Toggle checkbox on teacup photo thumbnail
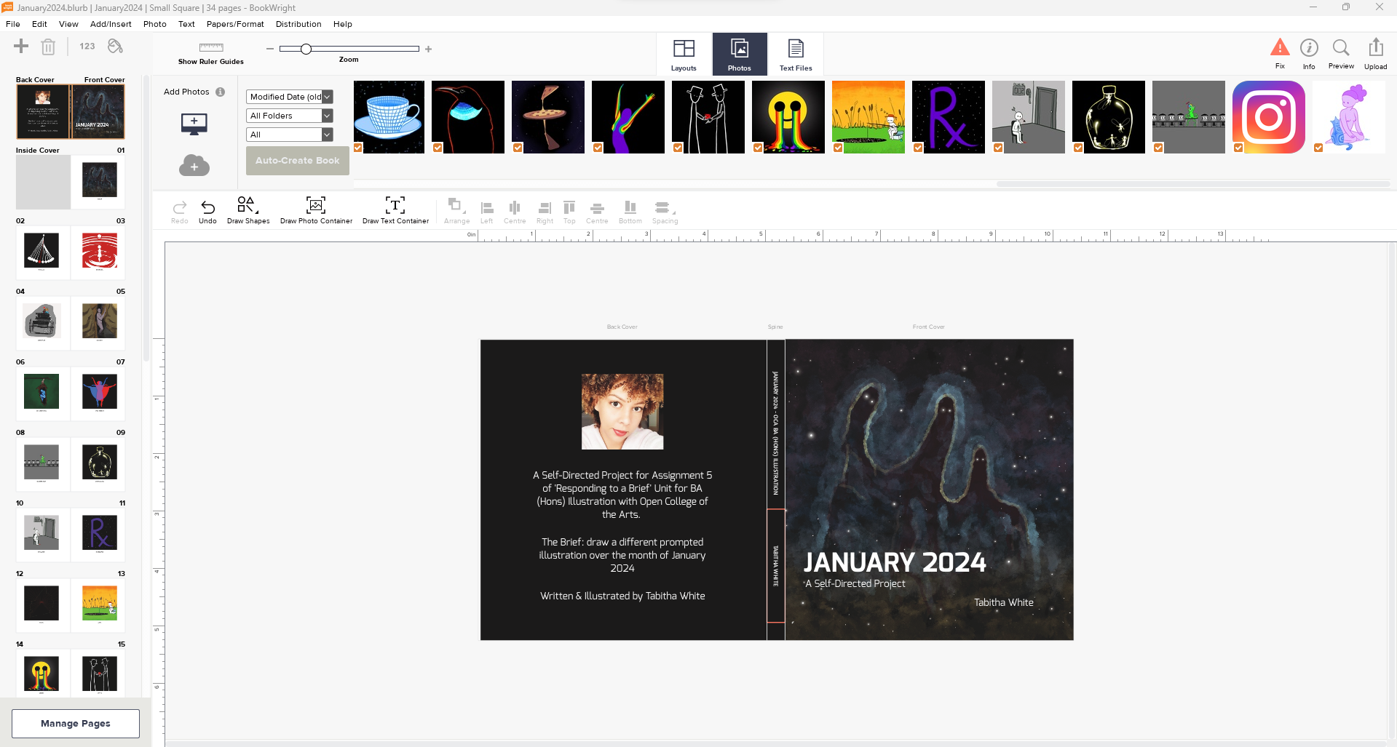 click(358, 148)
